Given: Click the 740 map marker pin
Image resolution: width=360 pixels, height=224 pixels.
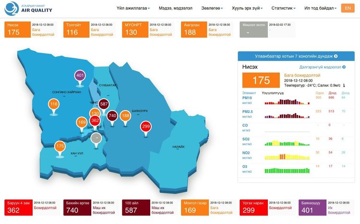Looking at the screenshot, I should coord(112,115).
